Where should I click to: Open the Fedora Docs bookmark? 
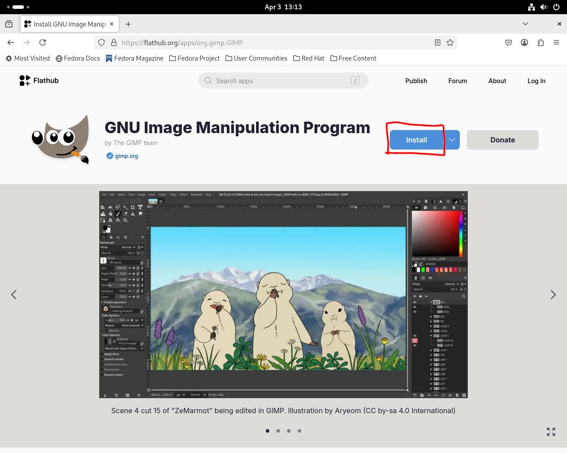pyautogui.click(x=78, y=58)
